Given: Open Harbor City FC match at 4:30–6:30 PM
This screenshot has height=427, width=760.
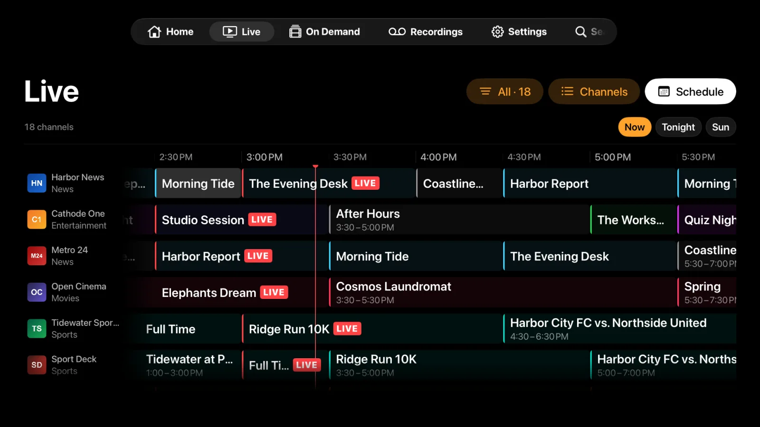Looking at the screenshot, I should click(x=620, y=329).
